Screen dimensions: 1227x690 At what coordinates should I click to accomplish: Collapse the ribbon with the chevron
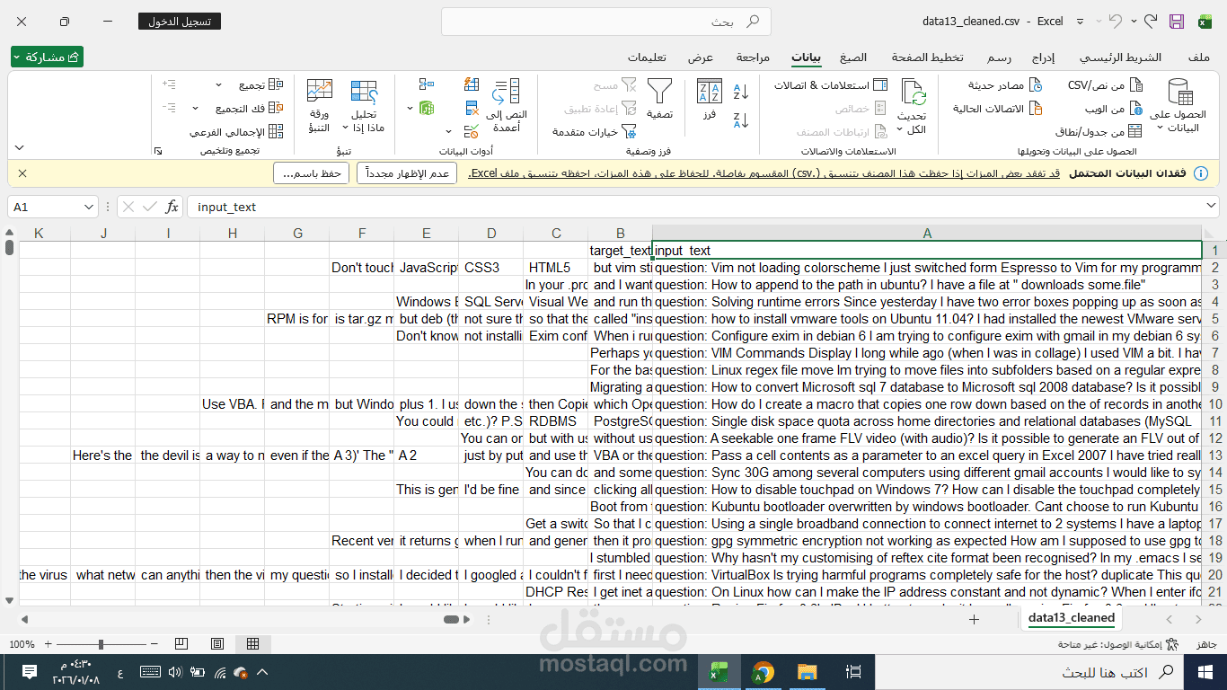click(x=19, y=148)
